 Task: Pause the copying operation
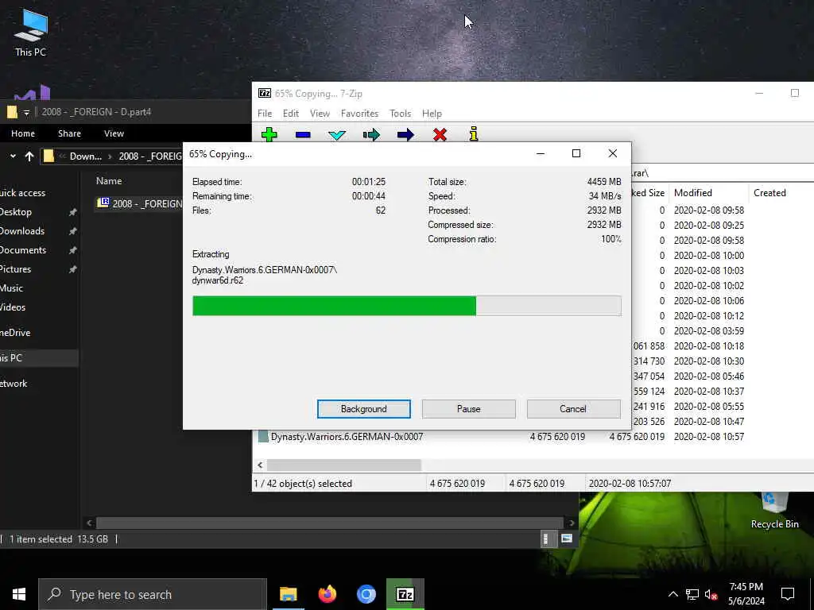pyautogui.click(x=469, y=409)
